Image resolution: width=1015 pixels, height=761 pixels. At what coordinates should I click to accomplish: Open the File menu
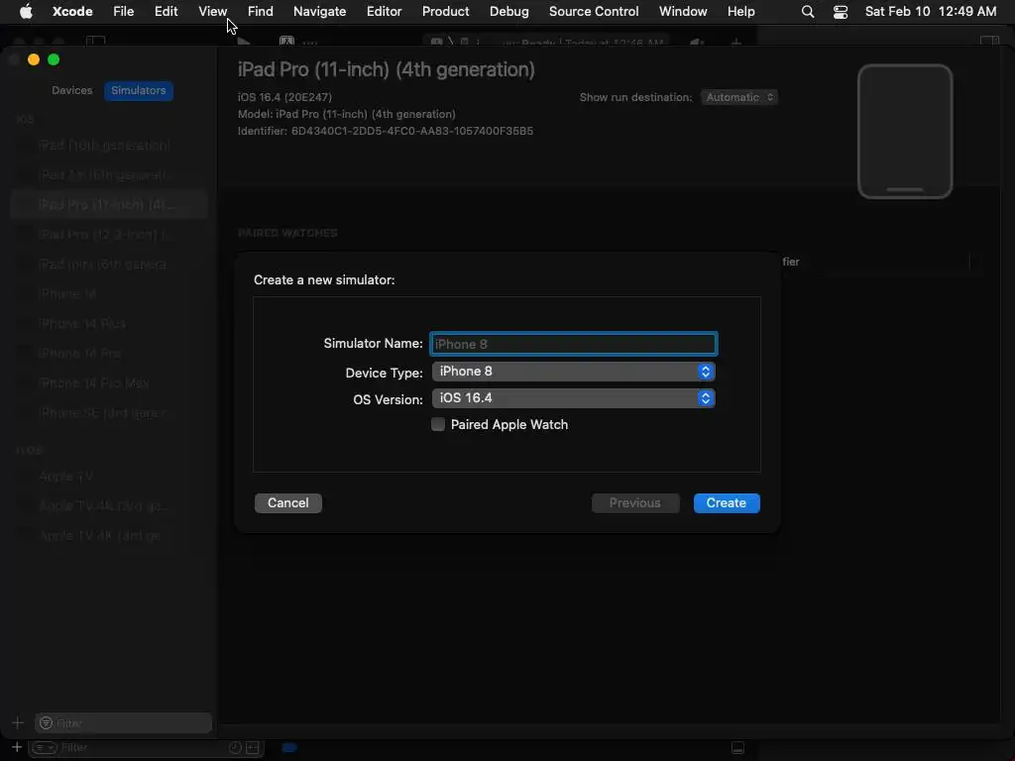[x=123, y=11]
